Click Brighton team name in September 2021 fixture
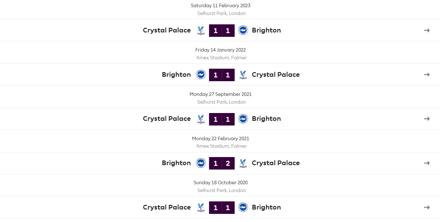 (x=266, y=119)
